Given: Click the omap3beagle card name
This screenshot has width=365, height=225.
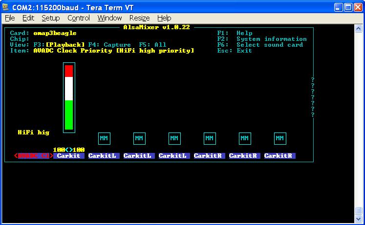Looking at the screenshot, I should [x=55, y=33].
